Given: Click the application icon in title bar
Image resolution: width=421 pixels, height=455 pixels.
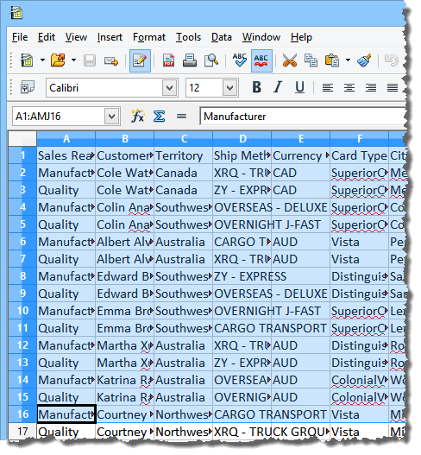Looking at the screenshot, I should pyautogui.click(x=16, y=13).
